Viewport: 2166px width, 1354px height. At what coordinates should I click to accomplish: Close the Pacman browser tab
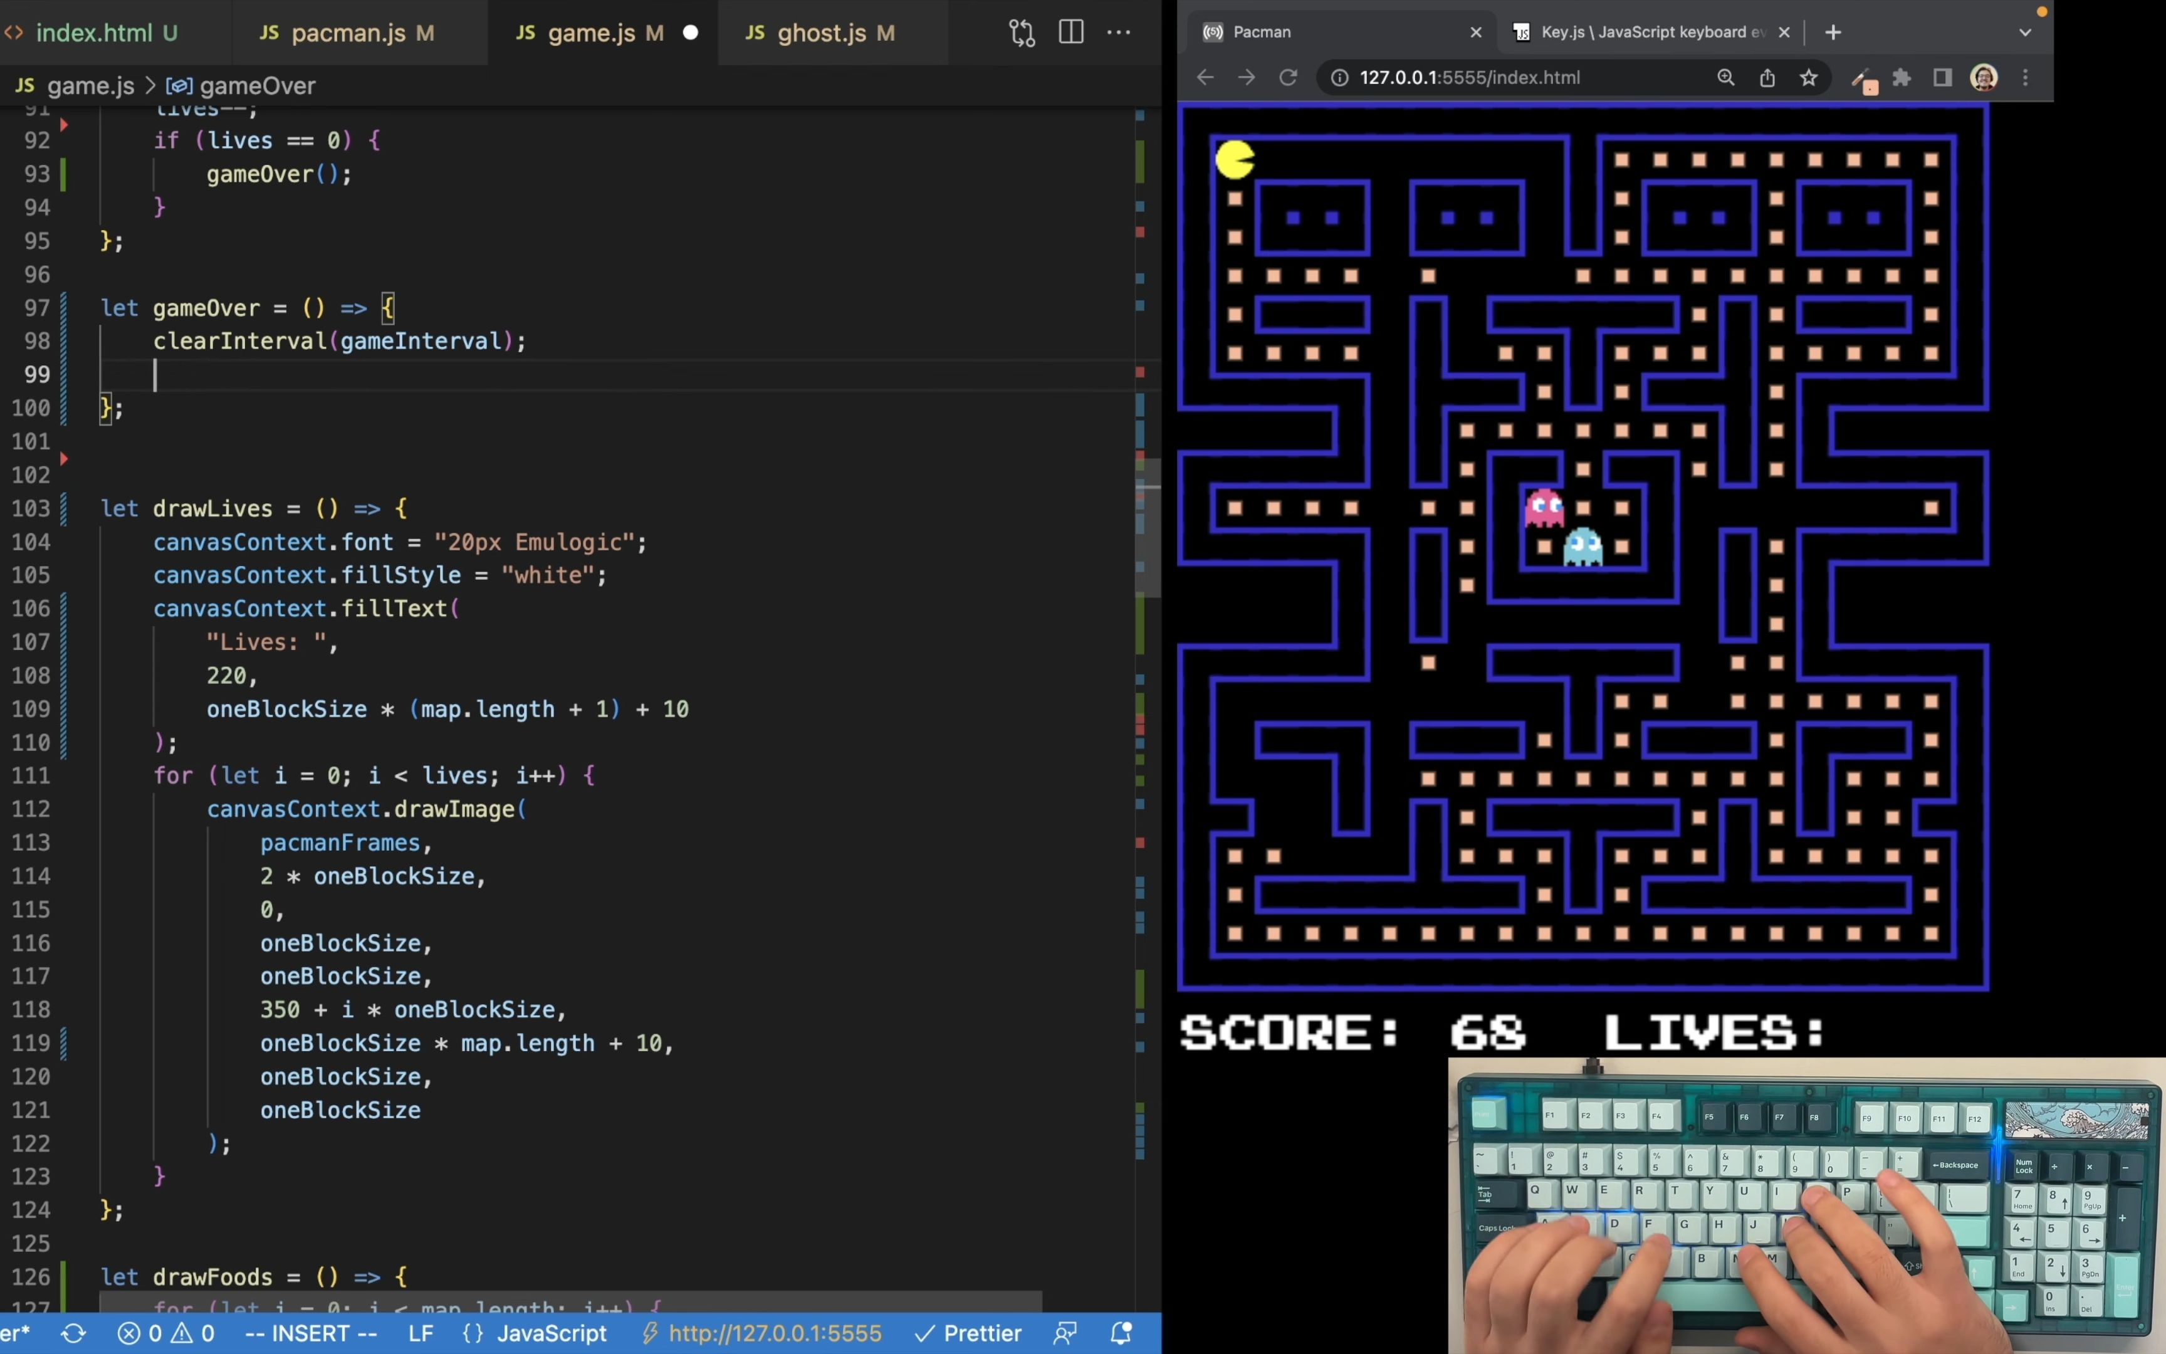click(1476, 32)
